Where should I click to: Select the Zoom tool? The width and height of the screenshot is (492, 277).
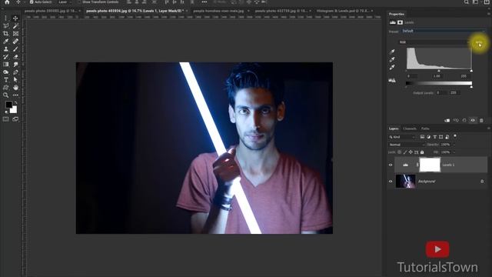(x=5, y=95)
